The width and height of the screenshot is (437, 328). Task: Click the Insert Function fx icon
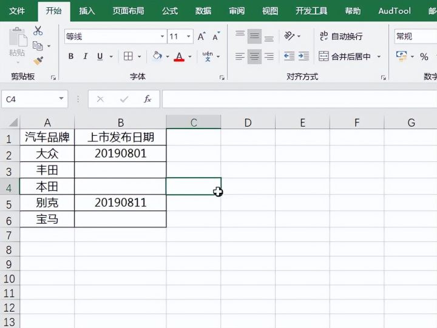tap(147, 99)
